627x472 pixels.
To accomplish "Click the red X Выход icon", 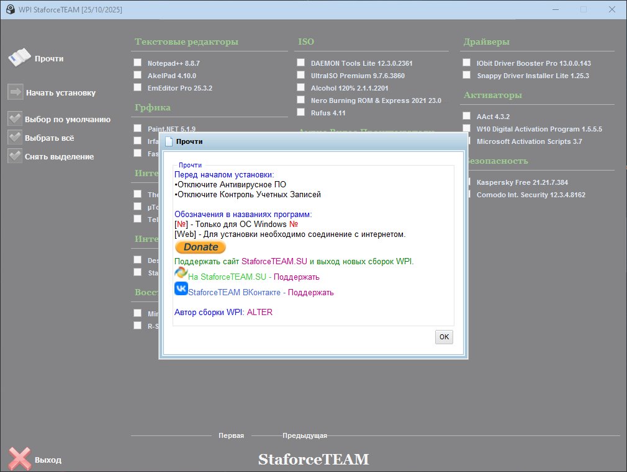I will (19, 459).
